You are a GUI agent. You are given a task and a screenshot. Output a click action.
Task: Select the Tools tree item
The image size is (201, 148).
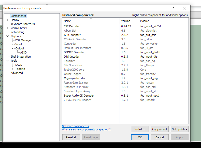[13, 61]
